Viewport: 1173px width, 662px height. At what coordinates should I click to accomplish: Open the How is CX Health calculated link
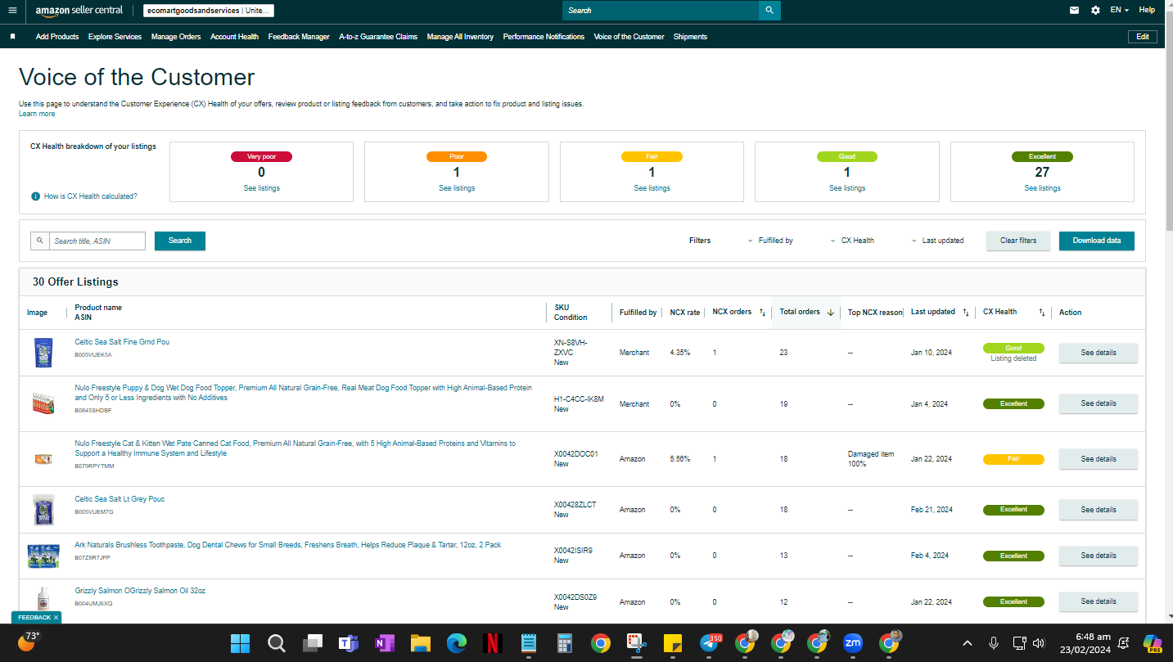pos(91,196)
